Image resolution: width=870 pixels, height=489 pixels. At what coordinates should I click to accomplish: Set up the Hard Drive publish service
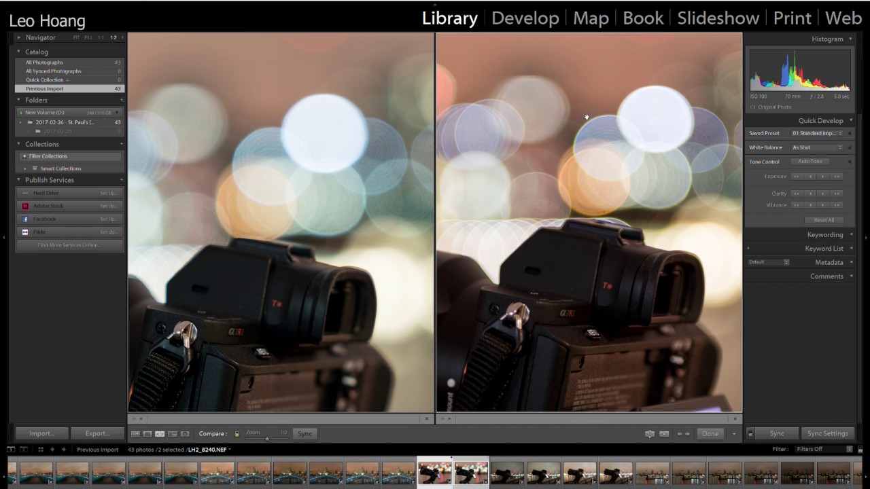click(109, 193)
